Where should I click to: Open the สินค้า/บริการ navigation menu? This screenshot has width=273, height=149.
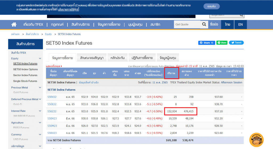click(81, 24)
